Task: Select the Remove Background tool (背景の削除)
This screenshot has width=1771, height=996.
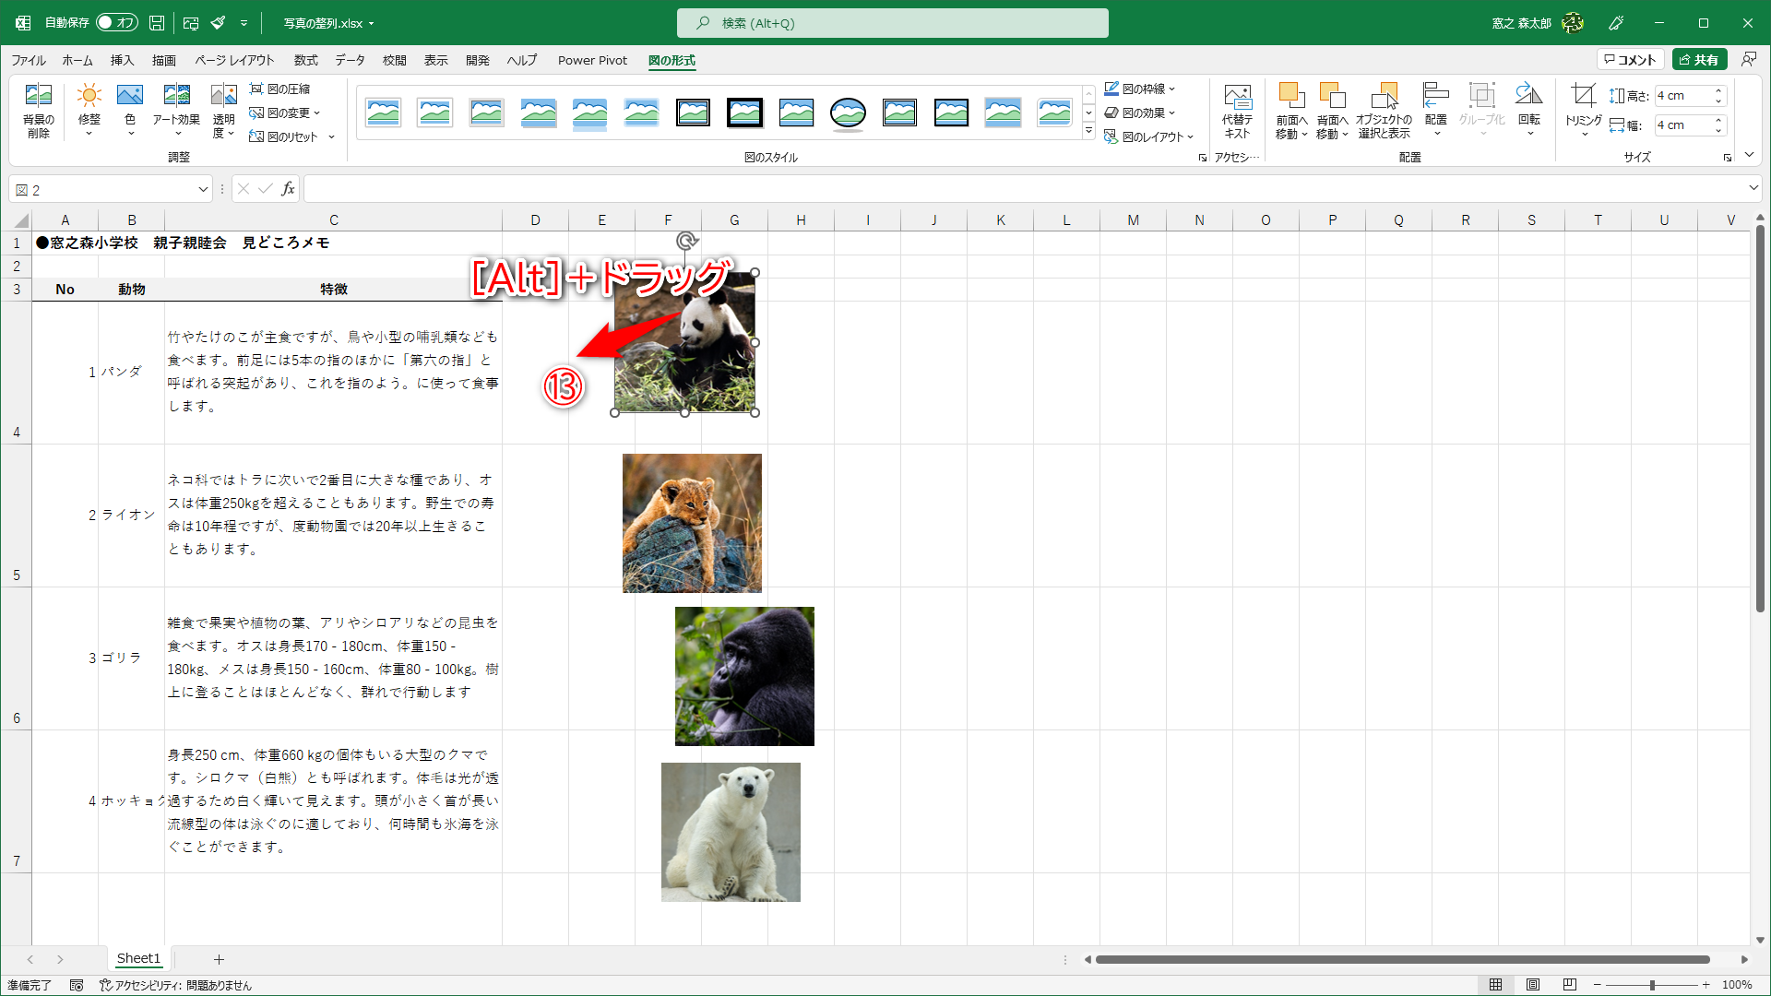Action: pos(38,109)
